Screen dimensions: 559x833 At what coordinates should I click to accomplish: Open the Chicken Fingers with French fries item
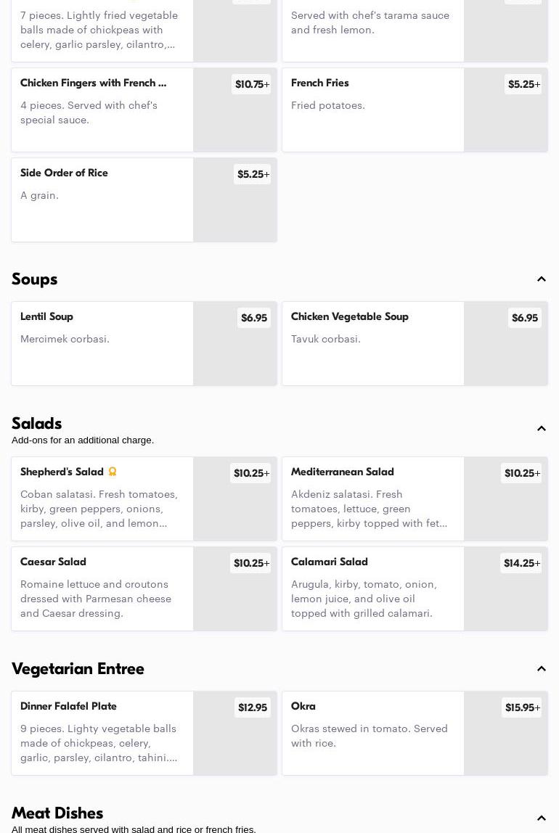click(144, 110)
